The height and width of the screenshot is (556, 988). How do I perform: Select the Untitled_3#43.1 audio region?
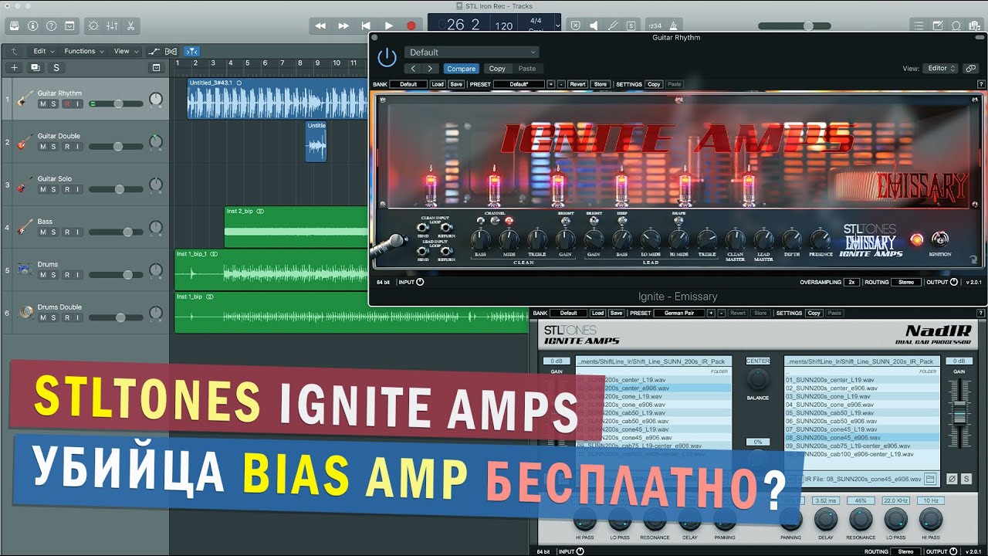tap(278, 98)
